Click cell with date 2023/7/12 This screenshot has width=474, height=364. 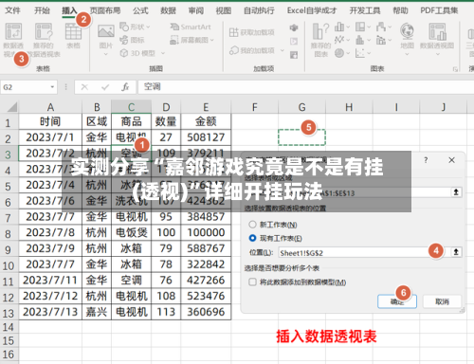point(50,296)
